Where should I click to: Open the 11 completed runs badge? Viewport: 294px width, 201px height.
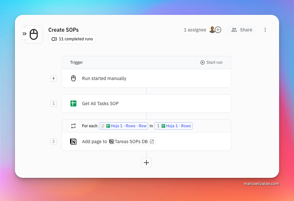click(x=72, y=39)
